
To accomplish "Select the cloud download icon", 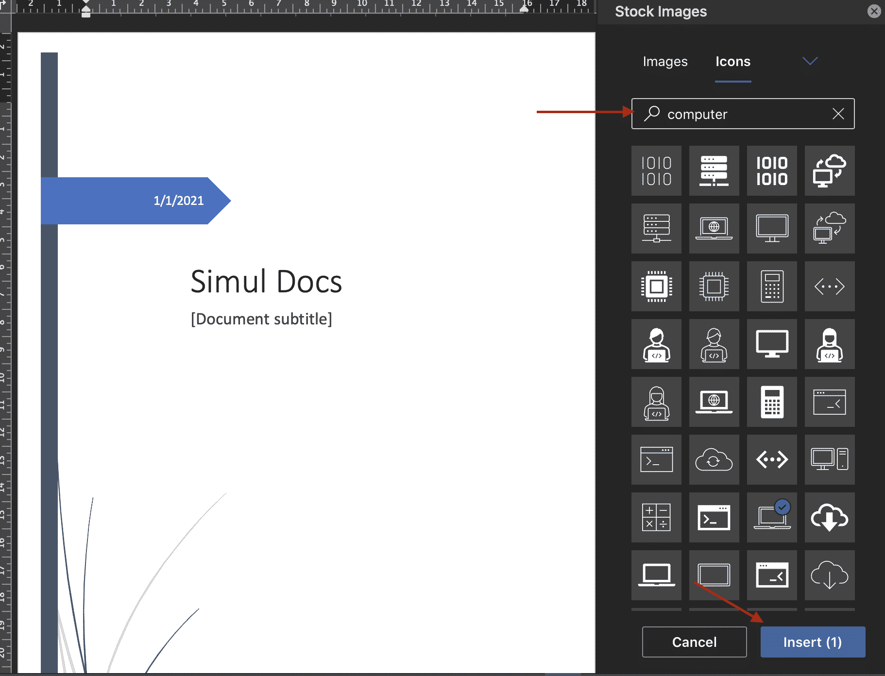I will (x=829, y=517).
